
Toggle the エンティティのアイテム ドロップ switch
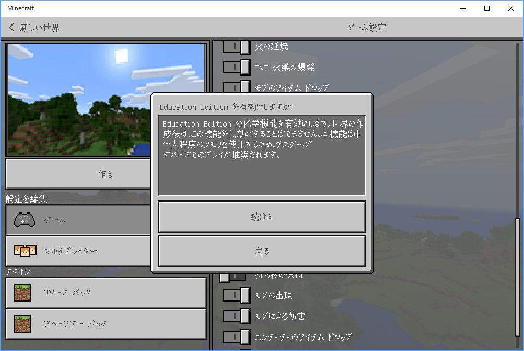[x=236, y=336]
